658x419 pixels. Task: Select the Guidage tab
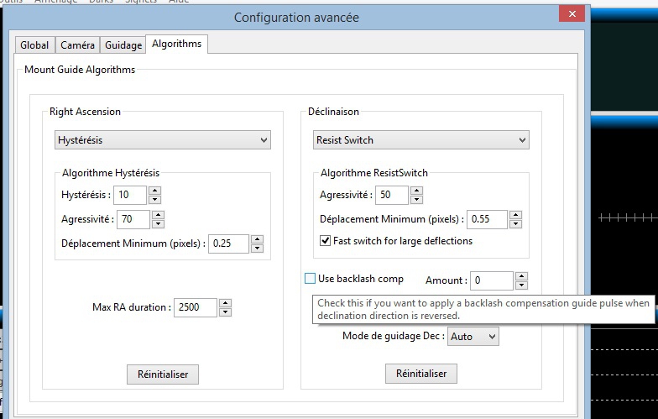tap(123, 45)
